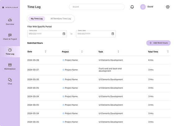This screenshot has height=126, width=178.
Task: Click the Project column header
Action: click(x=65, y=52)
